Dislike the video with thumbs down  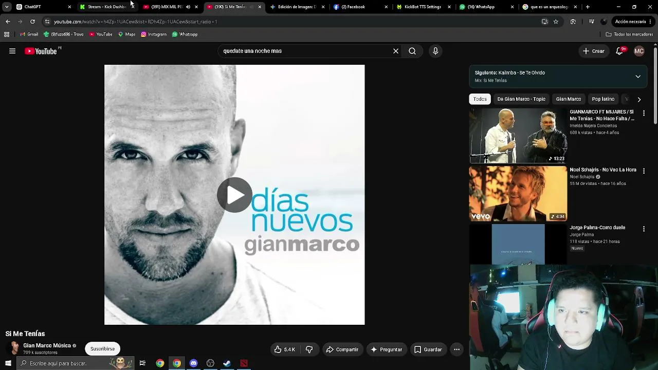coord(309,349)
